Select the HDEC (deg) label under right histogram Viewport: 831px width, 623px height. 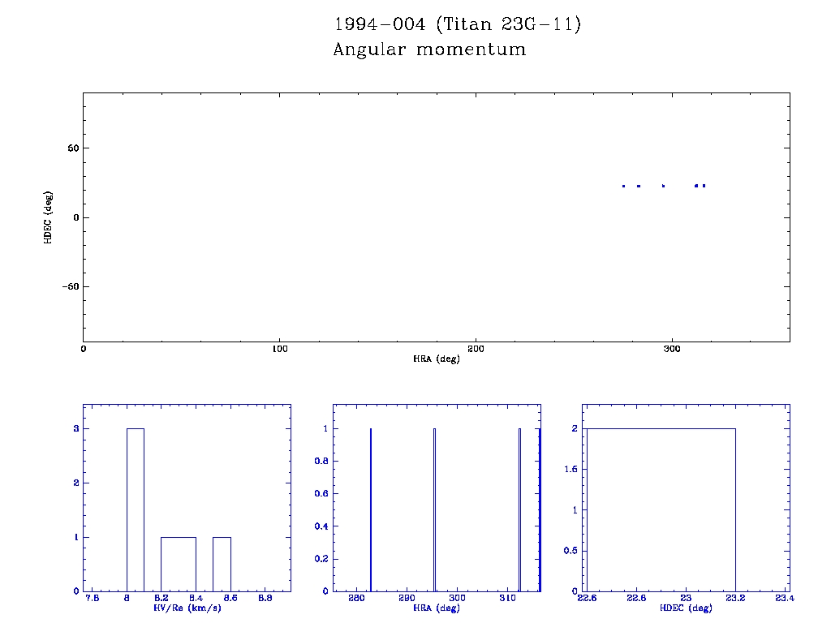(x=685, y=608)
